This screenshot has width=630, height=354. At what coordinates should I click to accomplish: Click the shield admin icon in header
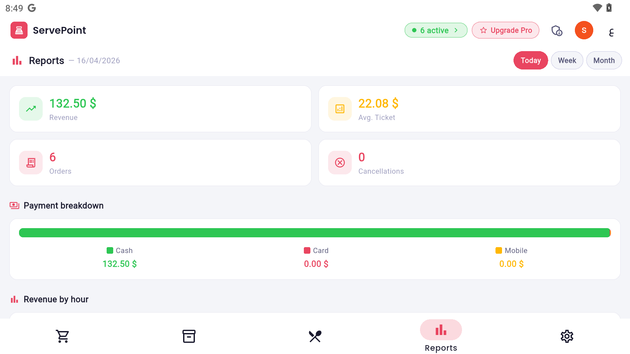tap(557, 30)
